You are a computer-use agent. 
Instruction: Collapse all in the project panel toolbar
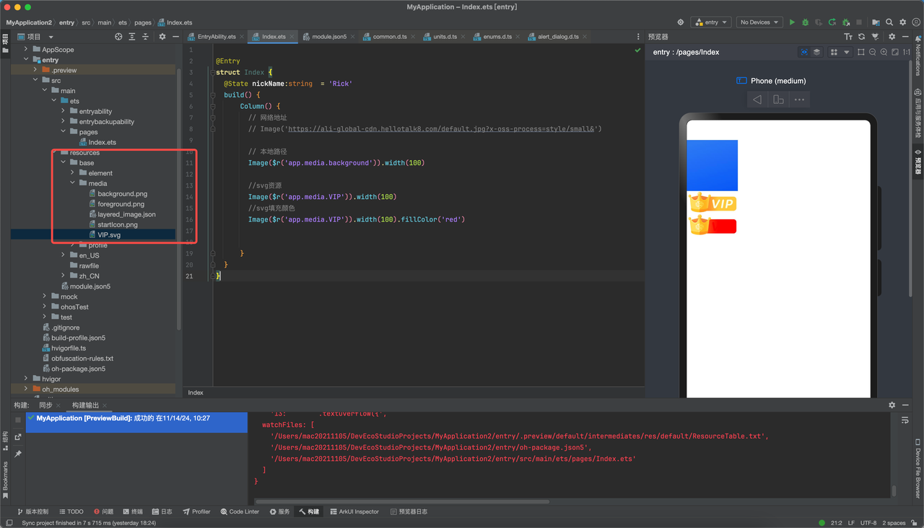(145, 36)
